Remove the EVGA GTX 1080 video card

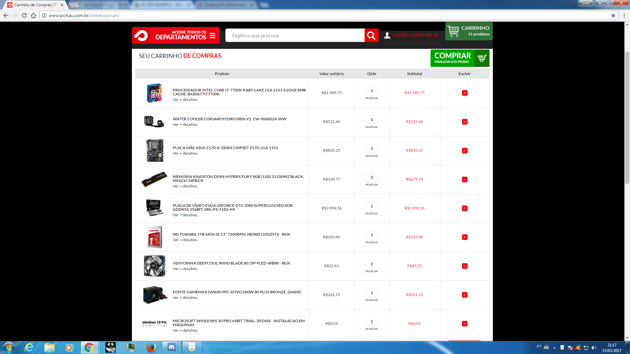465,208
